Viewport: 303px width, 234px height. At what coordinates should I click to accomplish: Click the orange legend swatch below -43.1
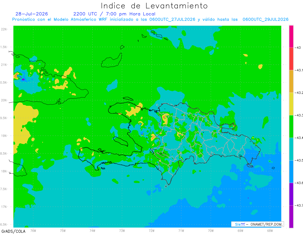click(x=291, y=81)
